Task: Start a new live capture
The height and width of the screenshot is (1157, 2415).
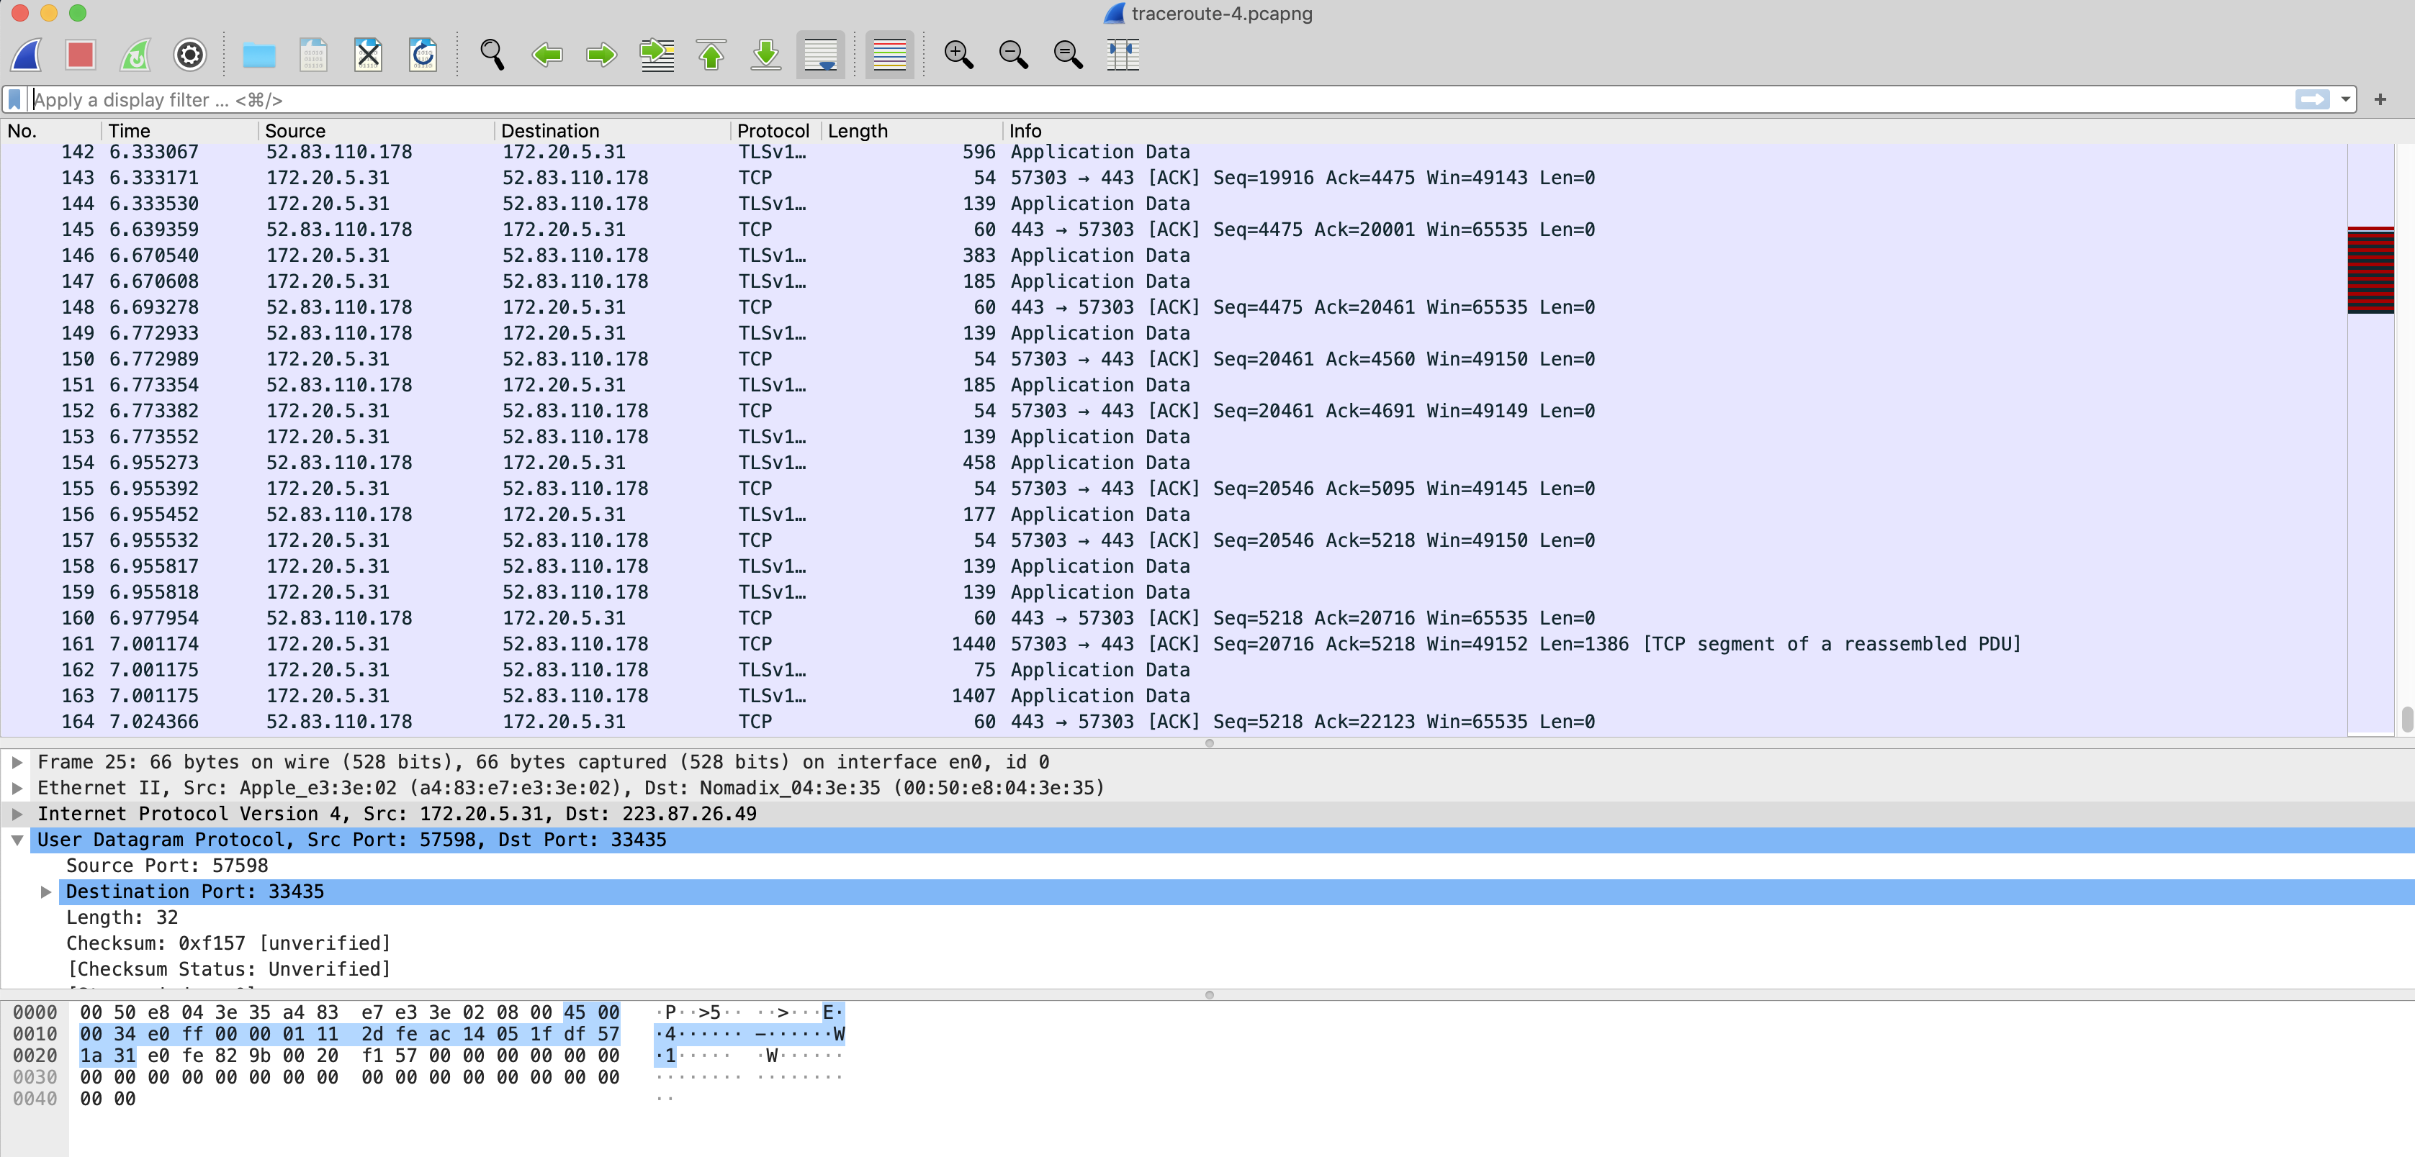Action: [x=26, y=55]
